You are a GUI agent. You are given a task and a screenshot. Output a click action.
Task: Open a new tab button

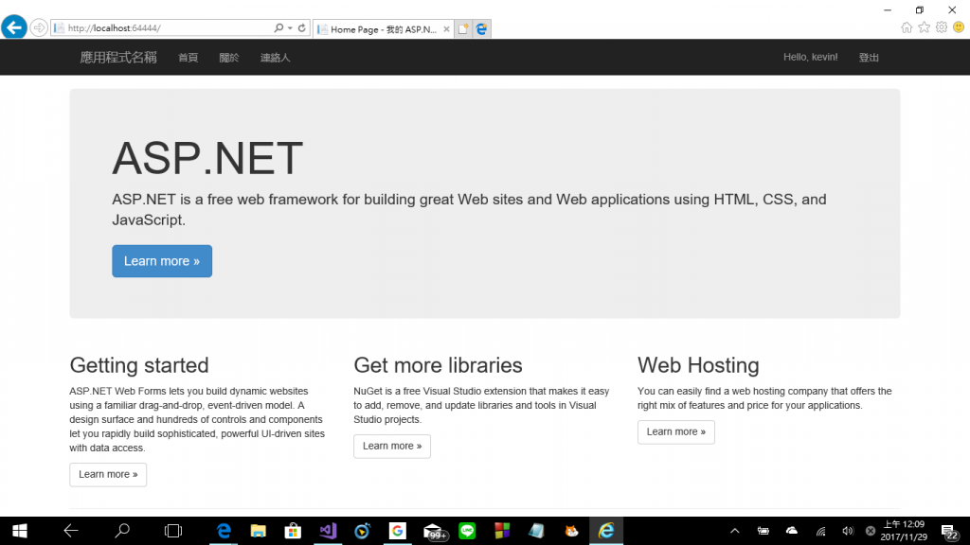(x=462, y=29)
